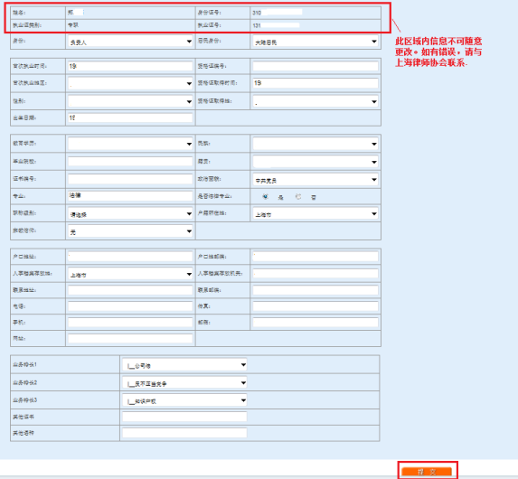Open the 业务特长1 dropdown showing 公司法
The height and width of the screenshot is (479, 518).
(184, 365)
